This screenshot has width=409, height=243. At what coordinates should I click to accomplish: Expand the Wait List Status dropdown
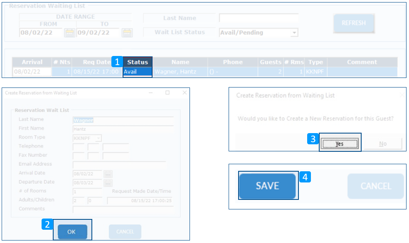(x=294, y=33)
